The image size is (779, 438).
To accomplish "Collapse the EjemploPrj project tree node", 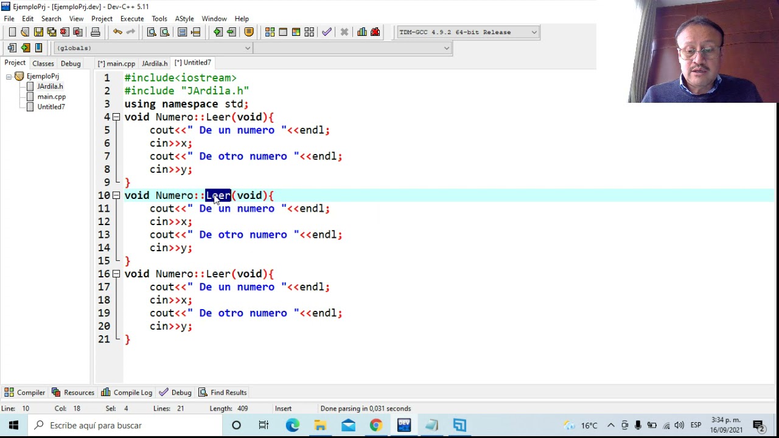I will [x=9, y=77].
